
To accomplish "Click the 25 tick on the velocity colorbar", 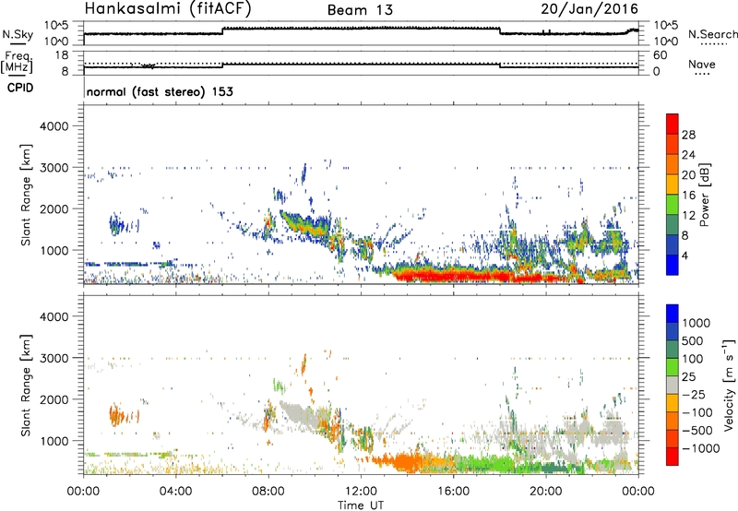I will tap(689, 377).
